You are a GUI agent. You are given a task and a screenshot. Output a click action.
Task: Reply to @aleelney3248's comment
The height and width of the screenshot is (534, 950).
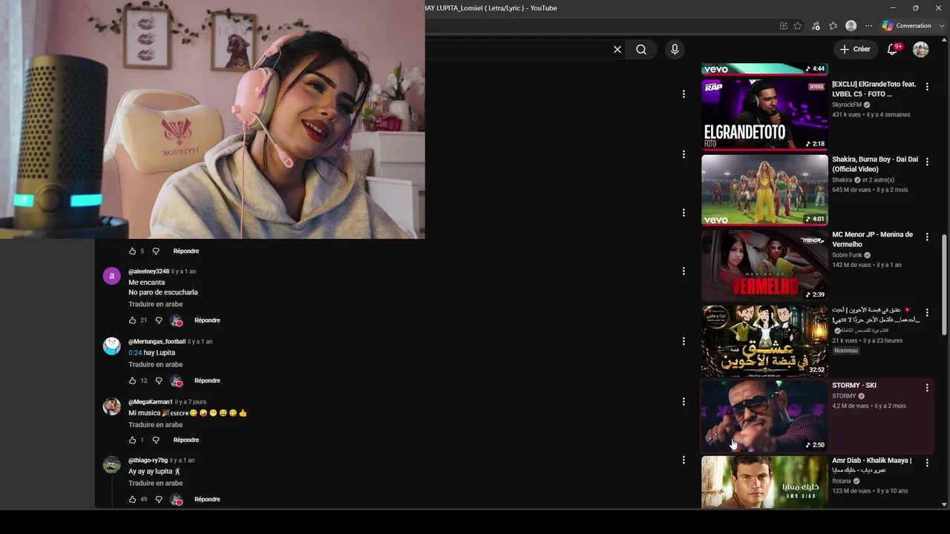click(x=207, y=320)
